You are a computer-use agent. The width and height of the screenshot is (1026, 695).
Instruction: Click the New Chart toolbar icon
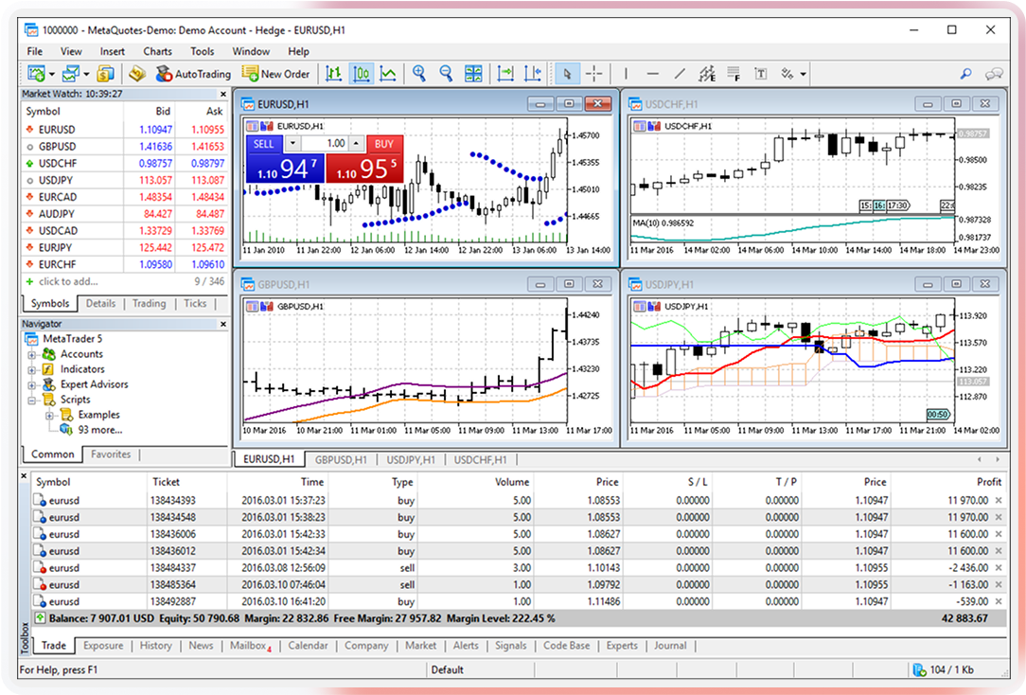[37, 74]
